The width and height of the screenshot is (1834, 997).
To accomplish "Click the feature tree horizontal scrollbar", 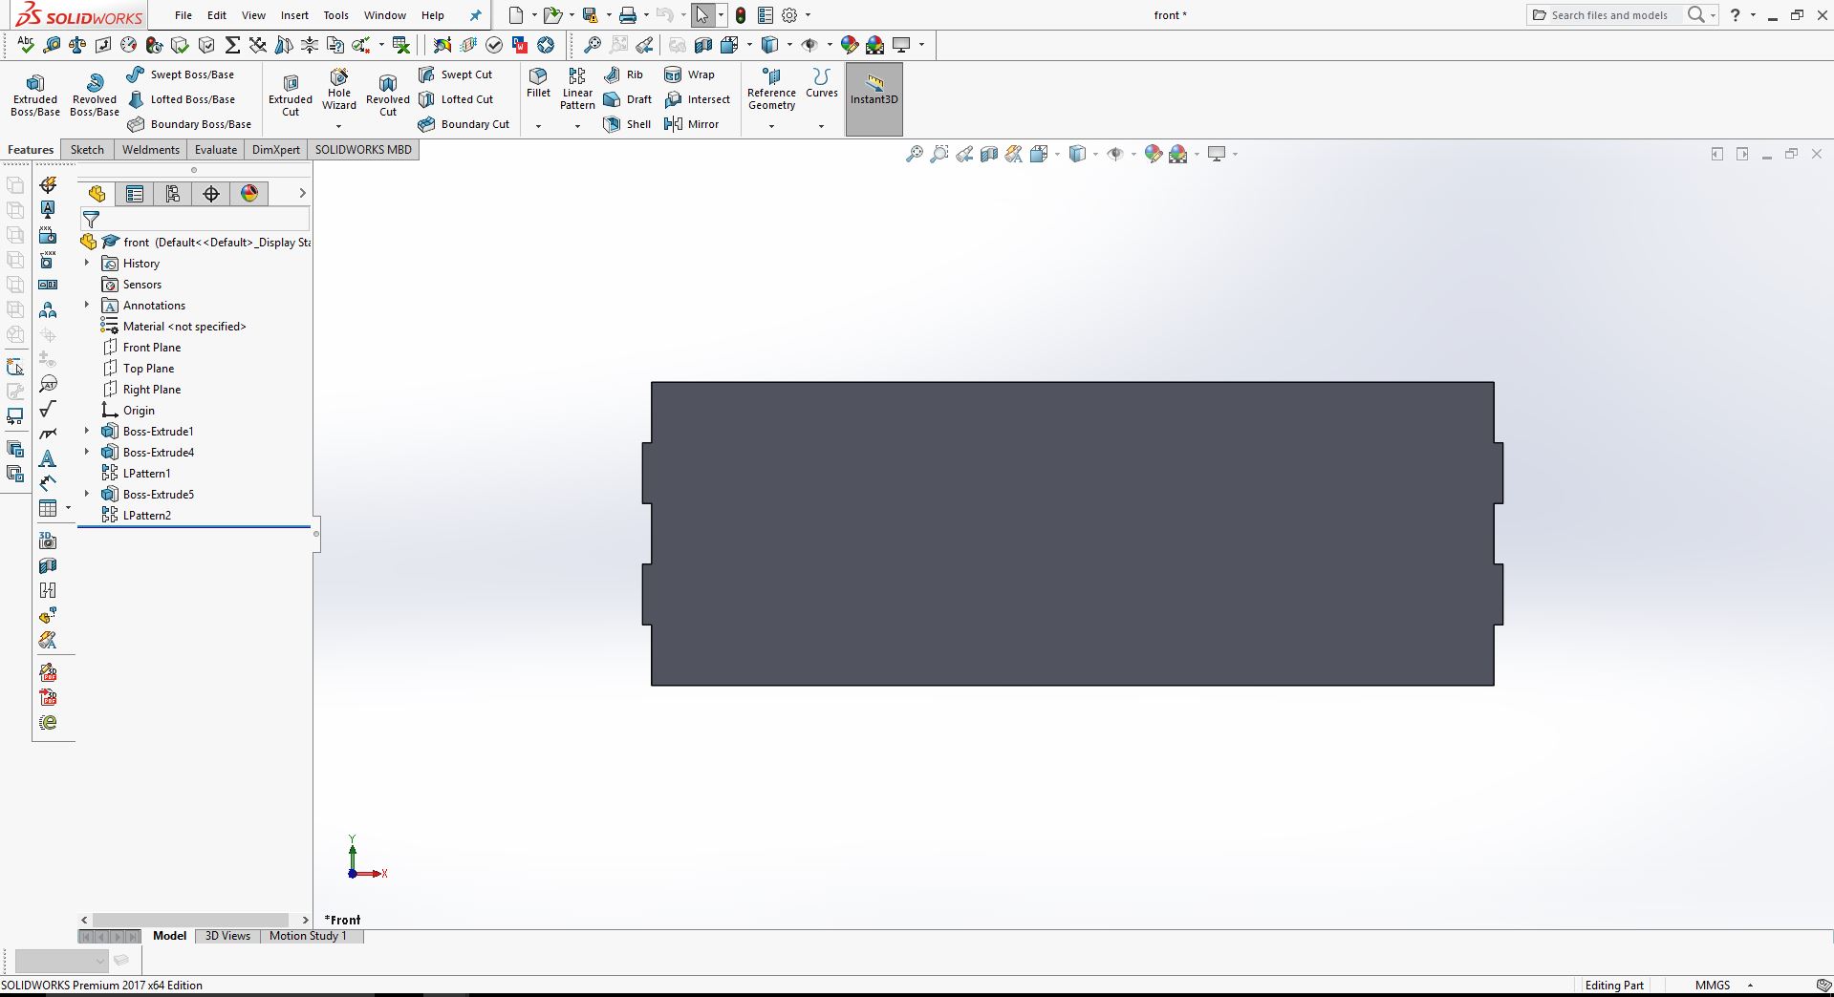I will (191, 920).
